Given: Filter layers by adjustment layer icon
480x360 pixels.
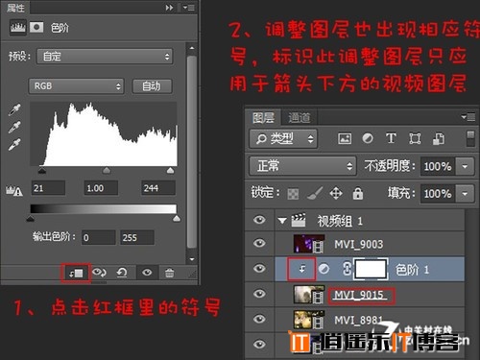Looking at the screenshot, I should 368,138.
